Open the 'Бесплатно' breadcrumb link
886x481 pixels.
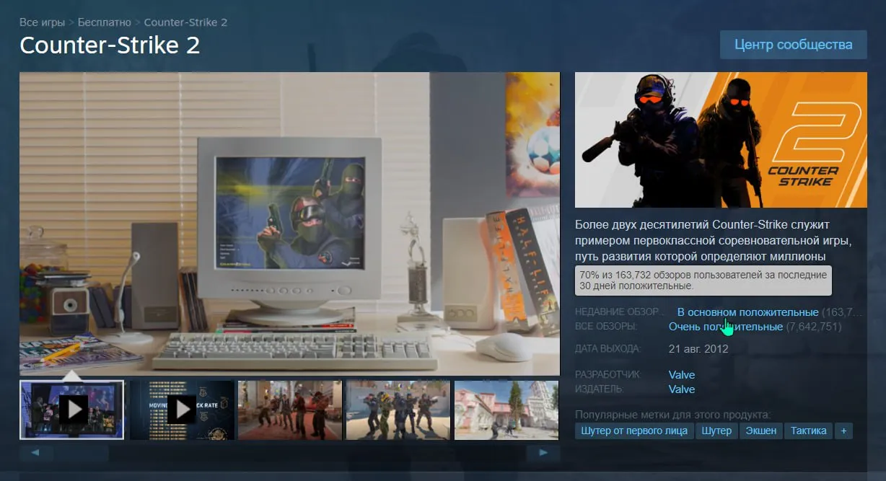click(105, 22)
